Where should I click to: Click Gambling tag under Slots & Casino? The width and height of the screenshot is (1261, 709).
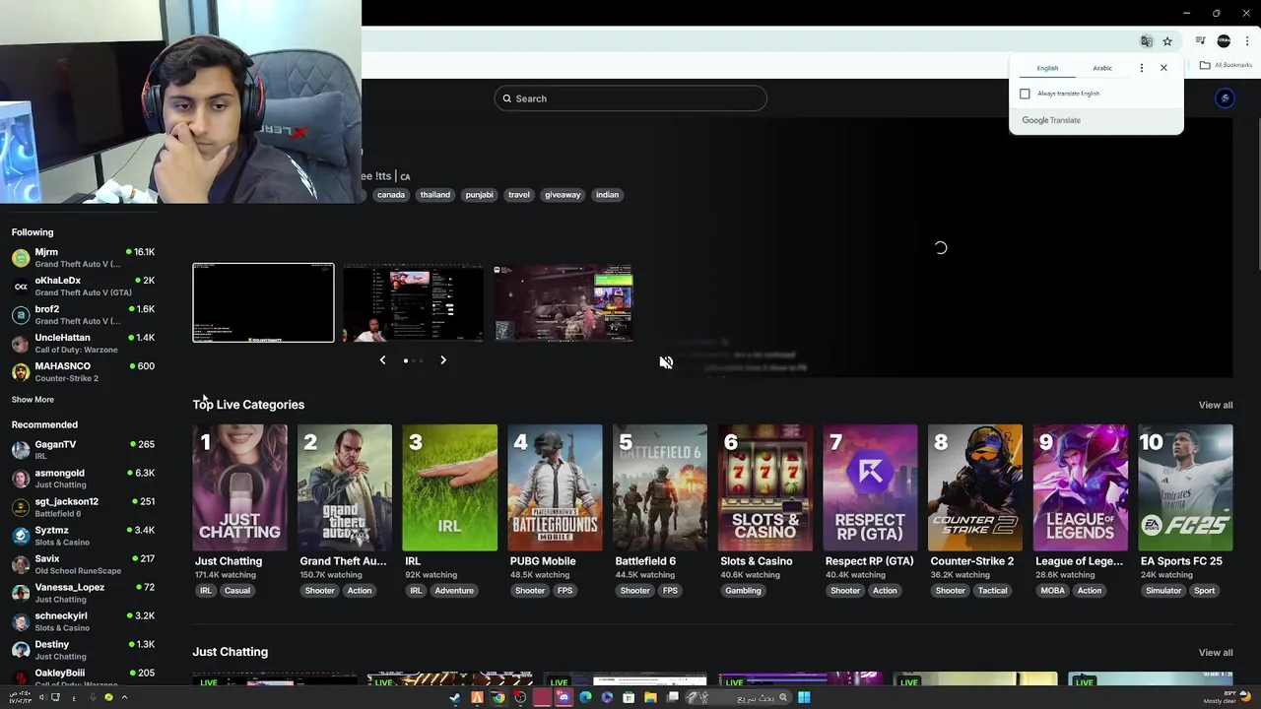click(x=743, y=591)
